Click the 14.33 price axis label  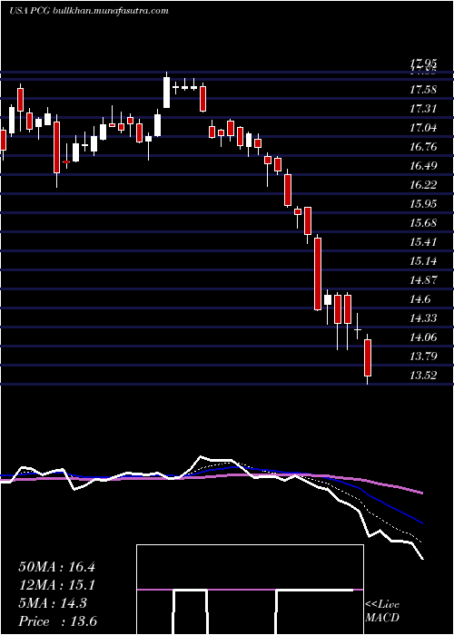coord(423,317)
